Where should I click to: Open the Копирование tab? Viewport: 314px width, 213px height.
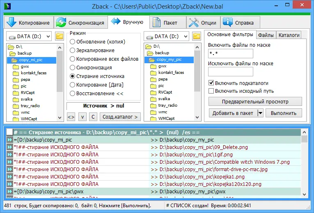coord(29,23)
